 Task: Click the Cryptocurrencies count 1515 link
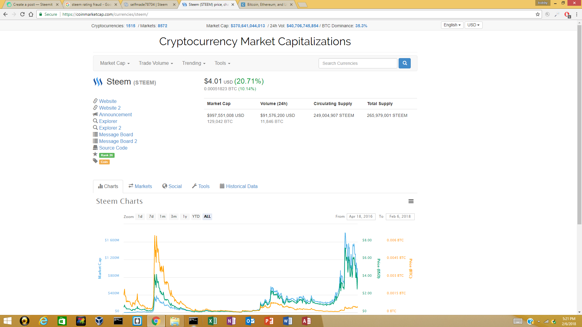(x=131, y=26)
